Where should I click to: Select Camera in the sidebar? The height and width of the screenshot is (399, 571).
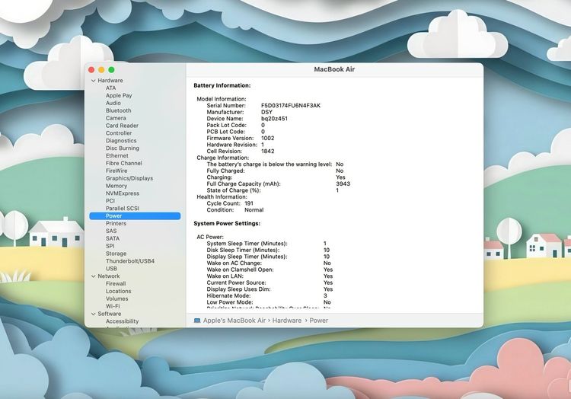[x=116, y=118]
